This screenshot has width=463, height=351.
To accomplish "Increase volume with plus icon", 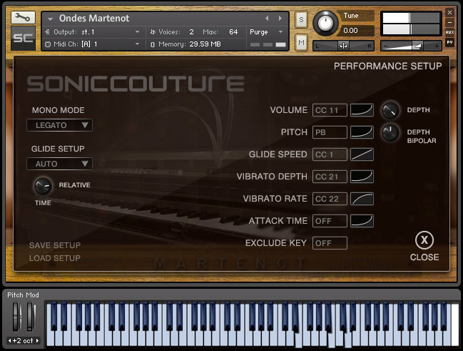I will coord(437,46).
